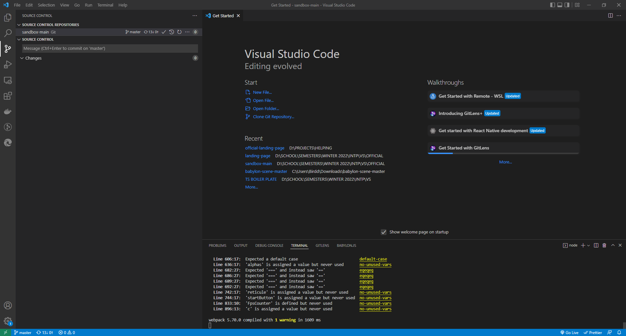626x336 pixels.
Task: Click the split editor right icon
Action: point(610,16)
